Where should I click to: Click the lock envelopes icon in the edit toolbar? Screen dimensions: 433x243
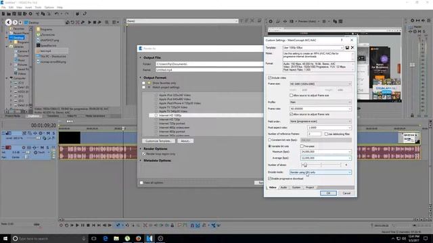pyautogui.click(x=173, y=225)
